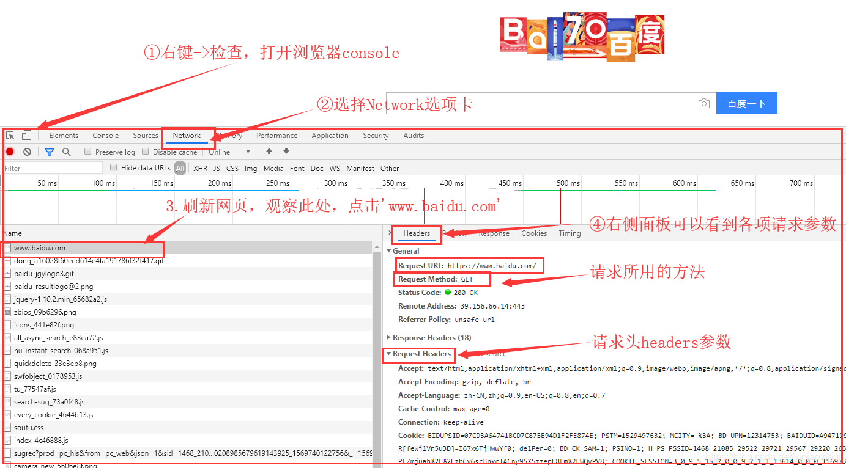Click the 百度一下 search button
The width and height of the screenshot is (846, 468).
coord(747,103)
